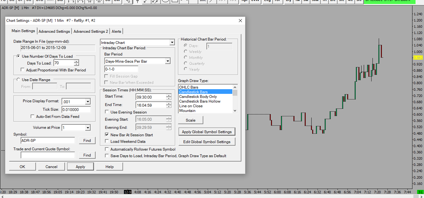Click the yellow 0.962 price label
Viewport: 424px width, 198px height.
tap(418, 58)
